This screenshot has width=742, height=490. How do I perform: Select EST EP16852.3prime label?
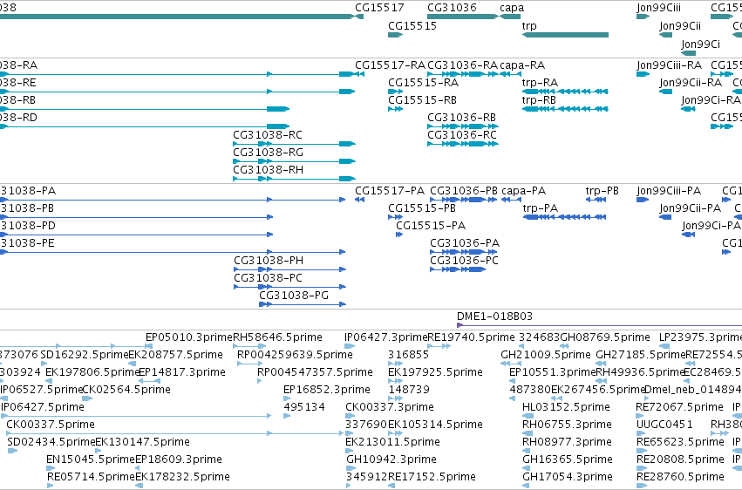coord(327,390)
